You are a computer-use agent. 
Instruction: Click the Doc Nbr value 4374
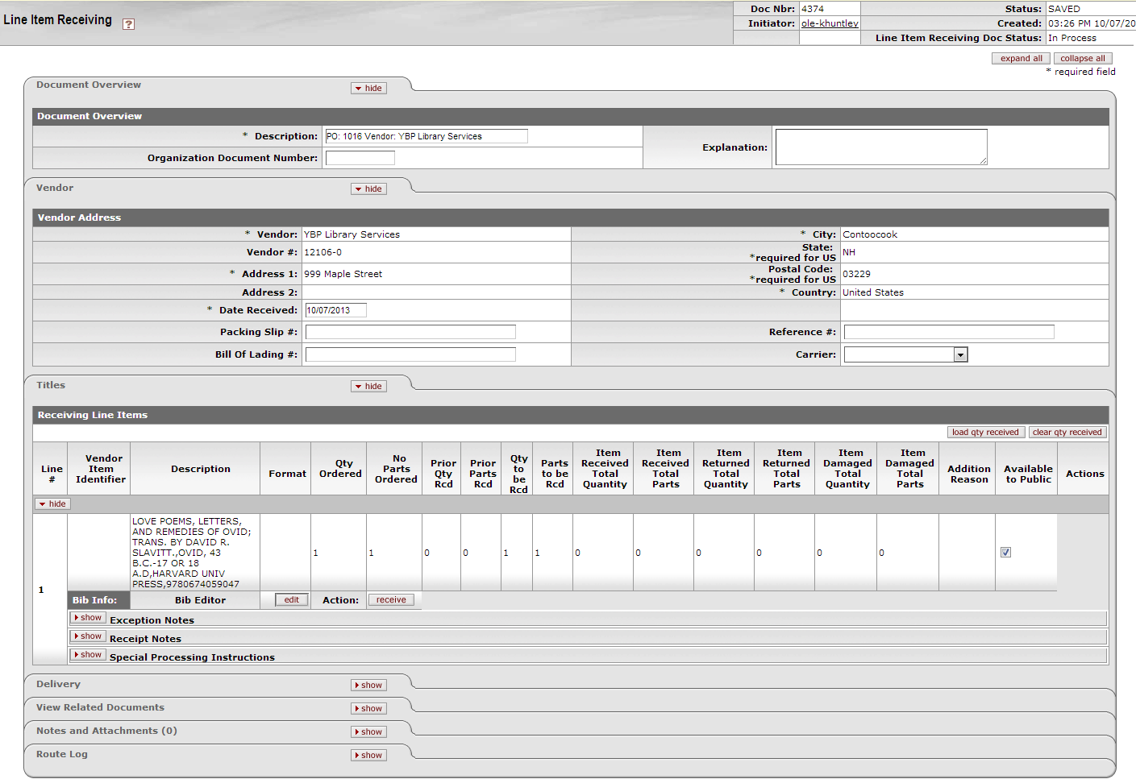(x=813, y=9)
